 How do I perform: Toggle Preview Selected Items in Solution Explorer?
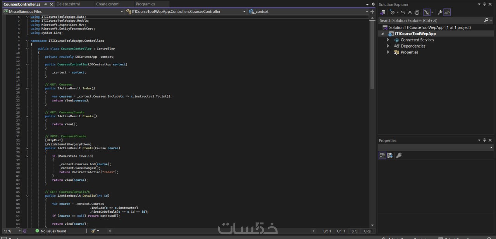[x=447, y=12]
